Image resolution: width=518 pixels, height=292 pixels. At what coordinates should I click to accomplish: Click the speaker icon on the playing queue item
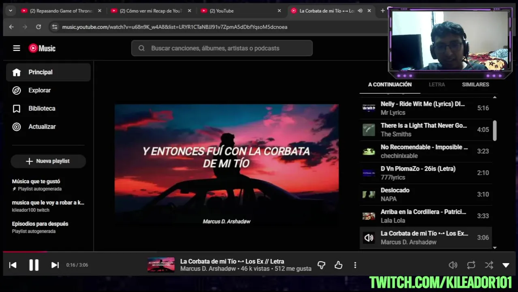(x=368, y=238)
